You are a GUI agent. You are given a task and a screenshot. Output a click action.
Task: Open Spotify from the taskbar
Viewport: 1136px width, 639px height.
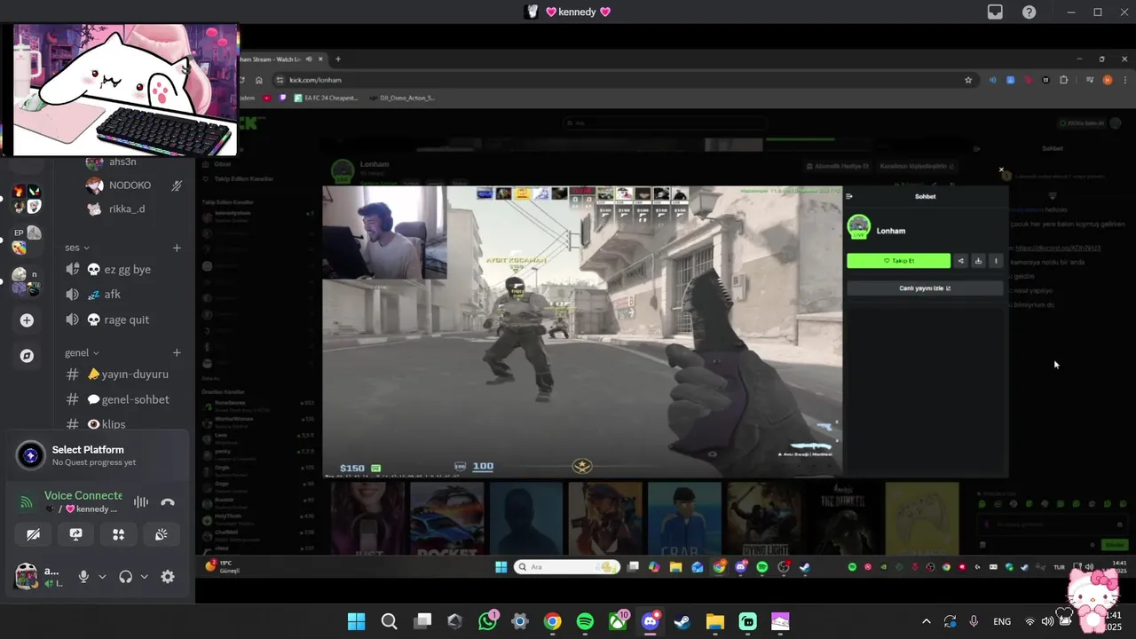tap(585, 621)
